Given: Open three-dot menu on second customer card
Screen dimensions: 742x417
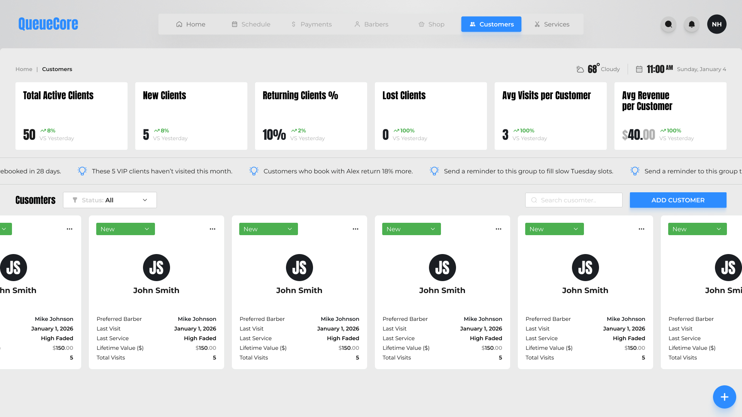Looking at the screenshot, I should click(213, 229).
